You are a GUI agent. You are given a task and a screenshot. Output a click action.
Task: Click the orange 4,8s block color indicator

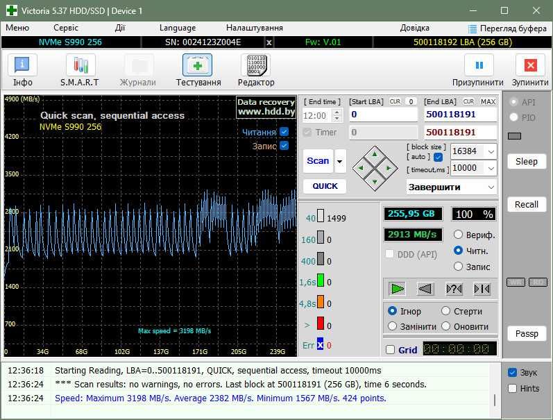tap(321, 301)
